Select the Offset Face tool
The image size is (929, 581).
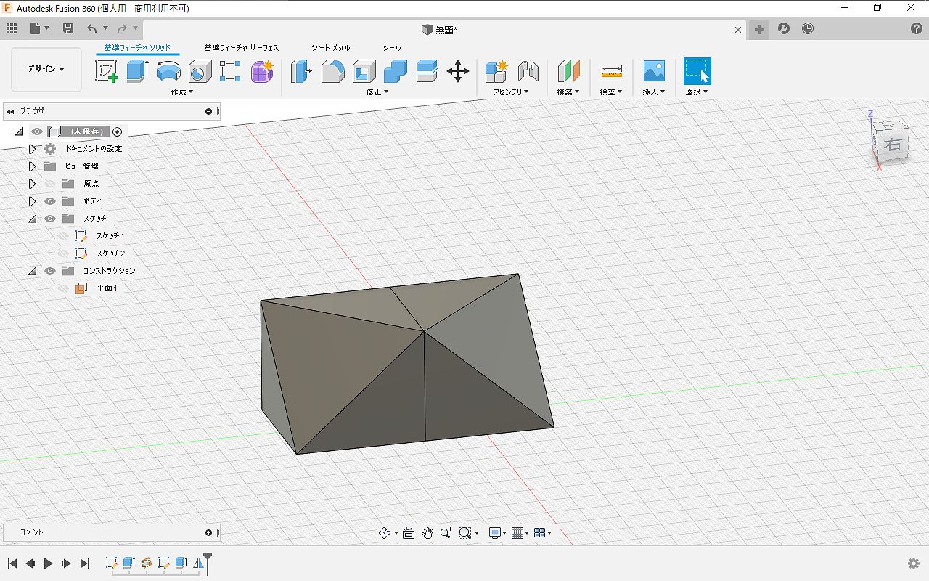tap(426, 71)
